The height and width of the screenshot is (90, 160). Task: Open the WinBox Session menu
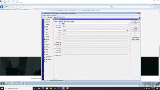click(44, 15)
